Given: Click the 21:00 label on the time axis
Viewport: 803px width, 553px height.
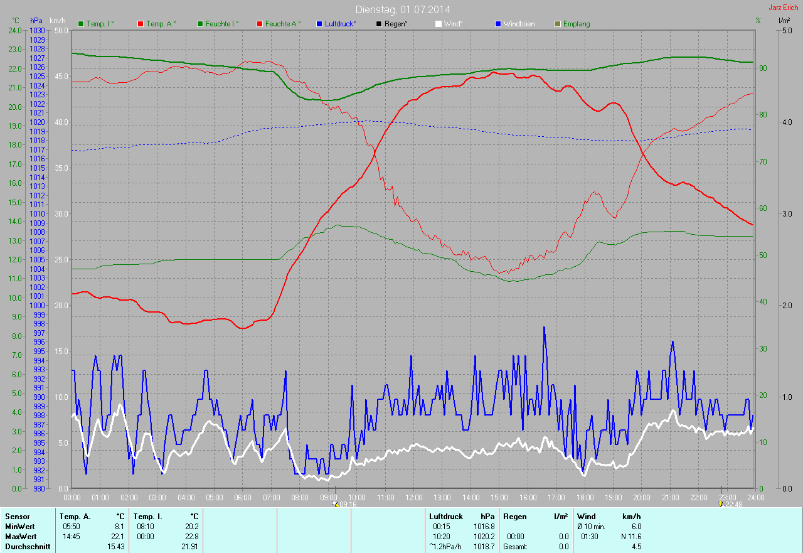Looking at the screenshot, I should (x=671, y=497).
